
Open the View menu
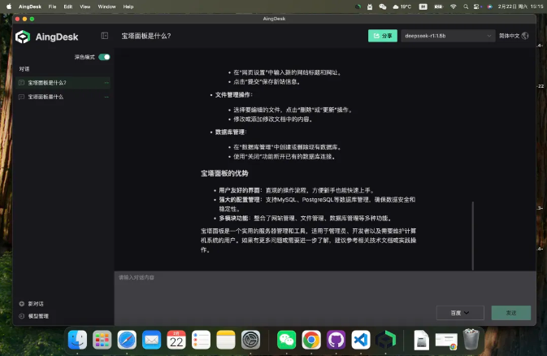(85, 7)
